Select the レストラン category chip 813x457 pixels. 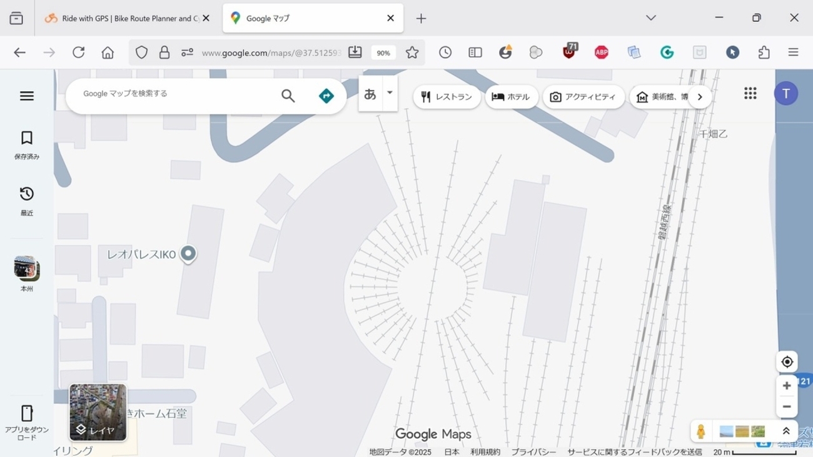pyautogui.click(x=447, y=97)
